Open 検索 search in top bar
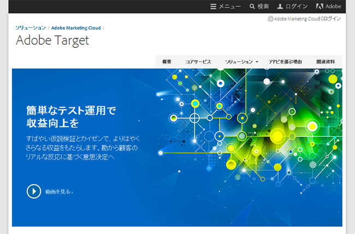355x234 pixels. pos(263,7)
